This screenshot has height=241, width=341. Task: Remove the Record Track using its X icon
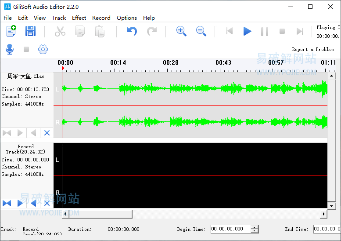[x=47, y=203]
